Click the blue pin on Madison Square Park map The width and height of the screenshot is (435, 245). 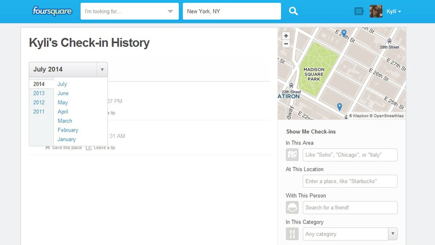tap(339, 106)
